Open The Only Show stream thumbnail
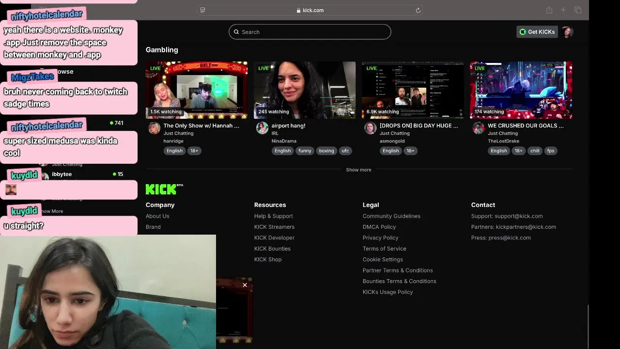The width and height of the screenshot is (620, 349). (x=197, y=90)
